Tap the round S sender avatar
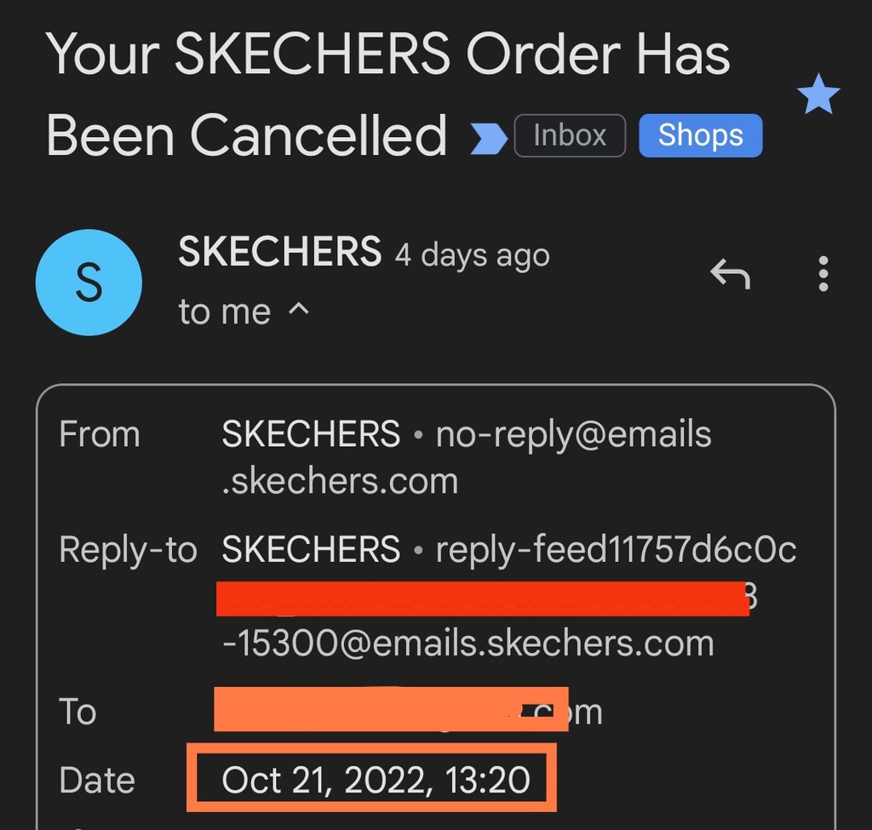Image resolution: width=872 pixels, height=830 pixels. (89, 283)
